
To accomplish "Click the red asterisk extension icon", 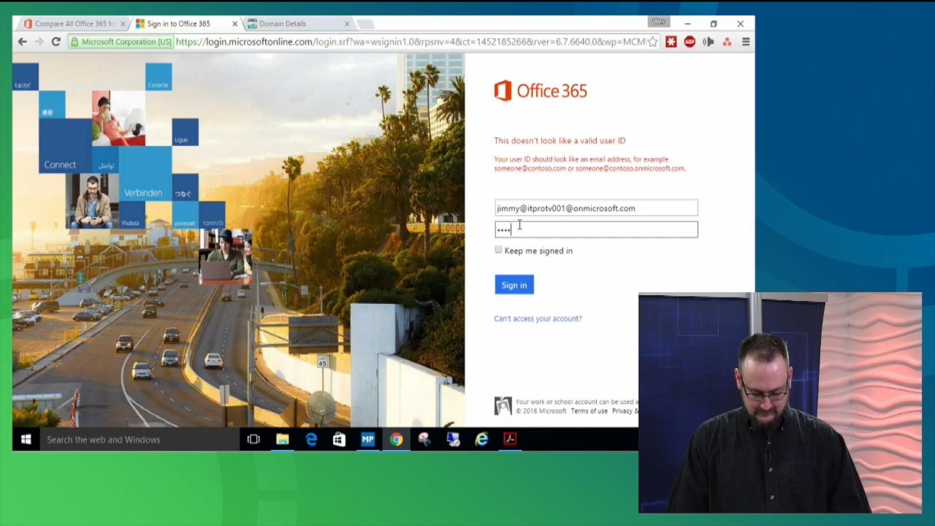I will click(x=671, y=42).
